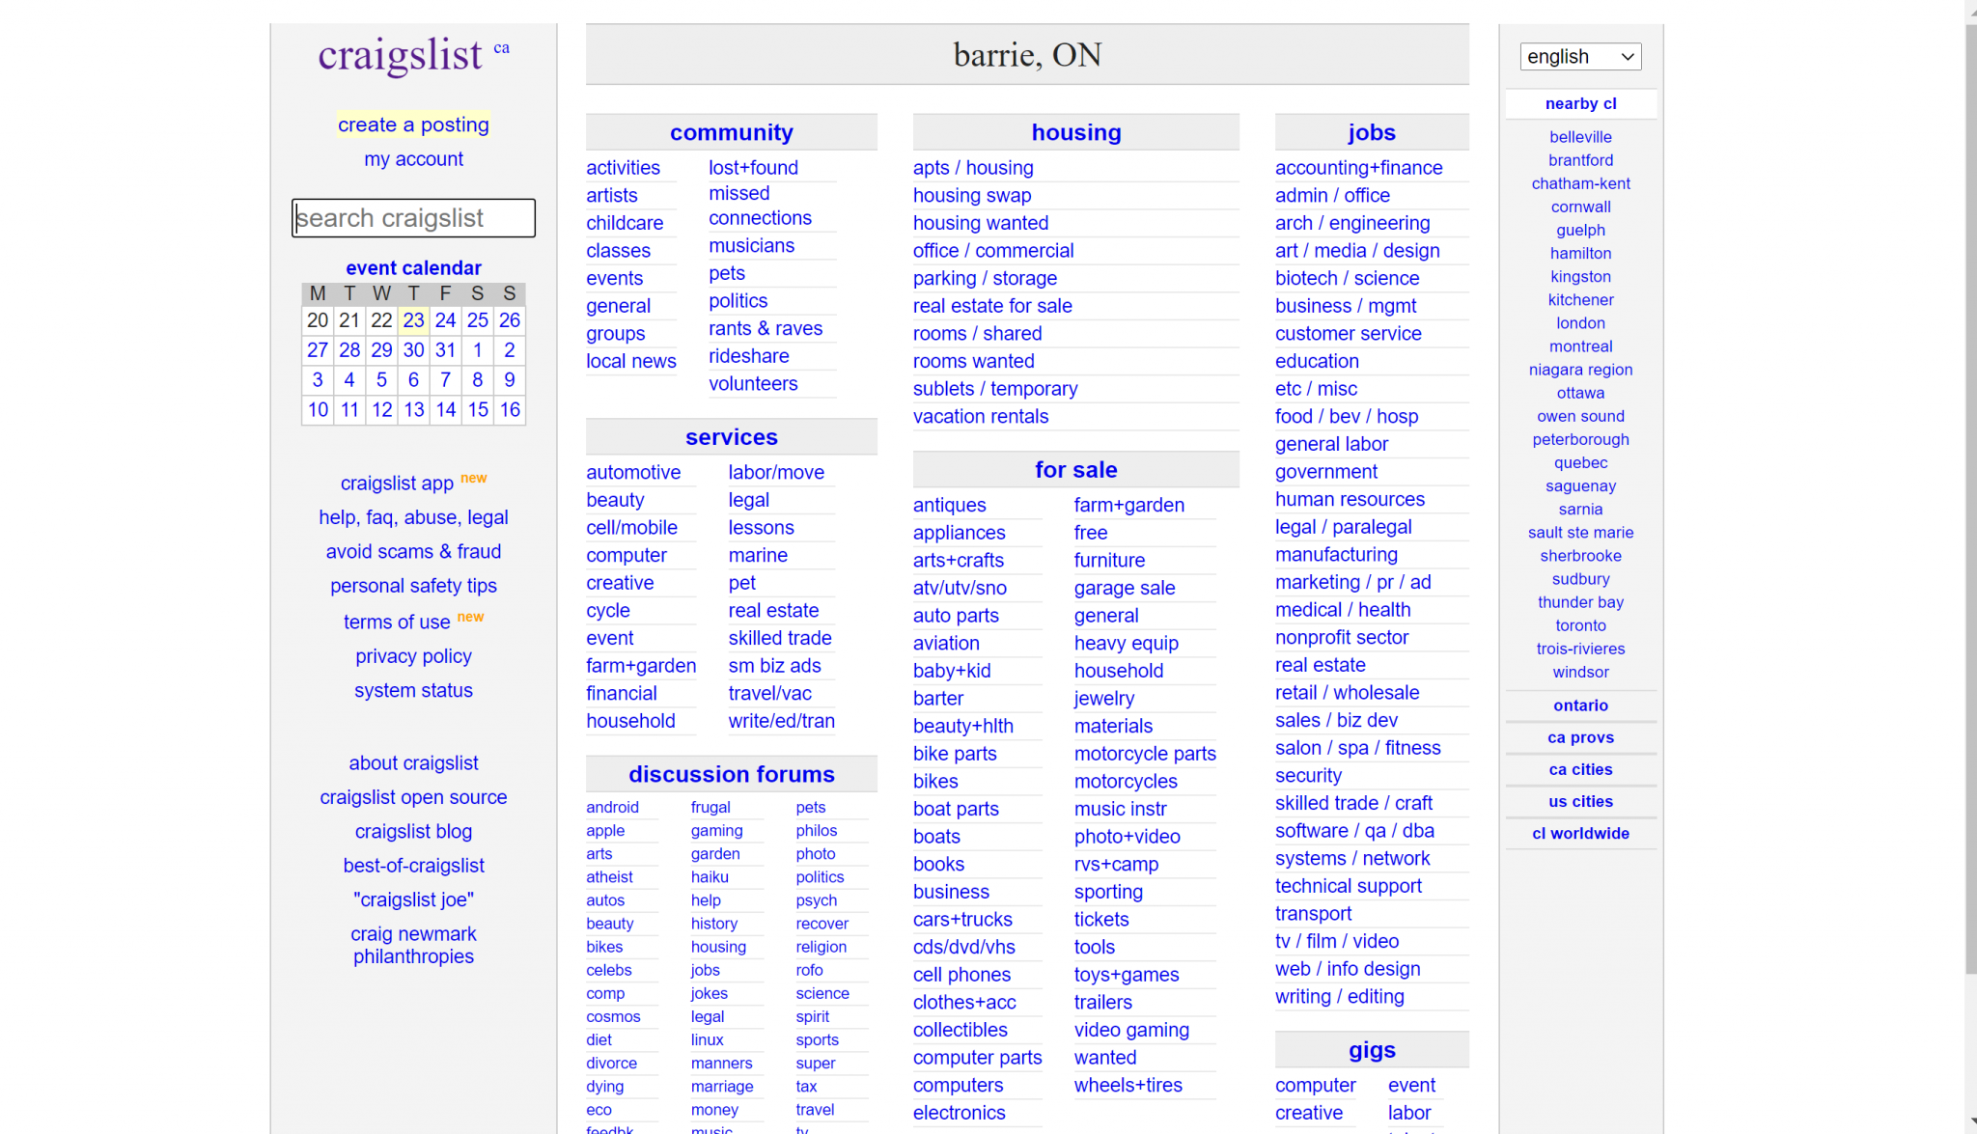The width and height of the screenshot is (1977, 1134).
Task: Open avoid scams & fraud link
Action: [413, 552]
